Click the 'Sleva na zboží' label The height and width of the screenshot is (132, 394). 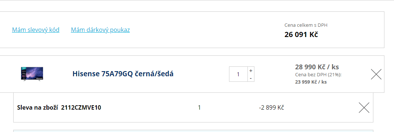38,108
